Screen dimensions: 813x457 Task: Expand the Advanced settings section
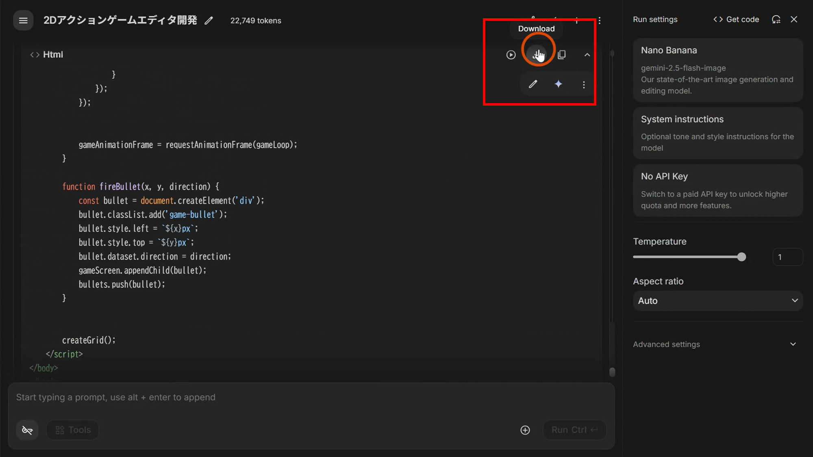pyautogui.click(x=718, y=344)
